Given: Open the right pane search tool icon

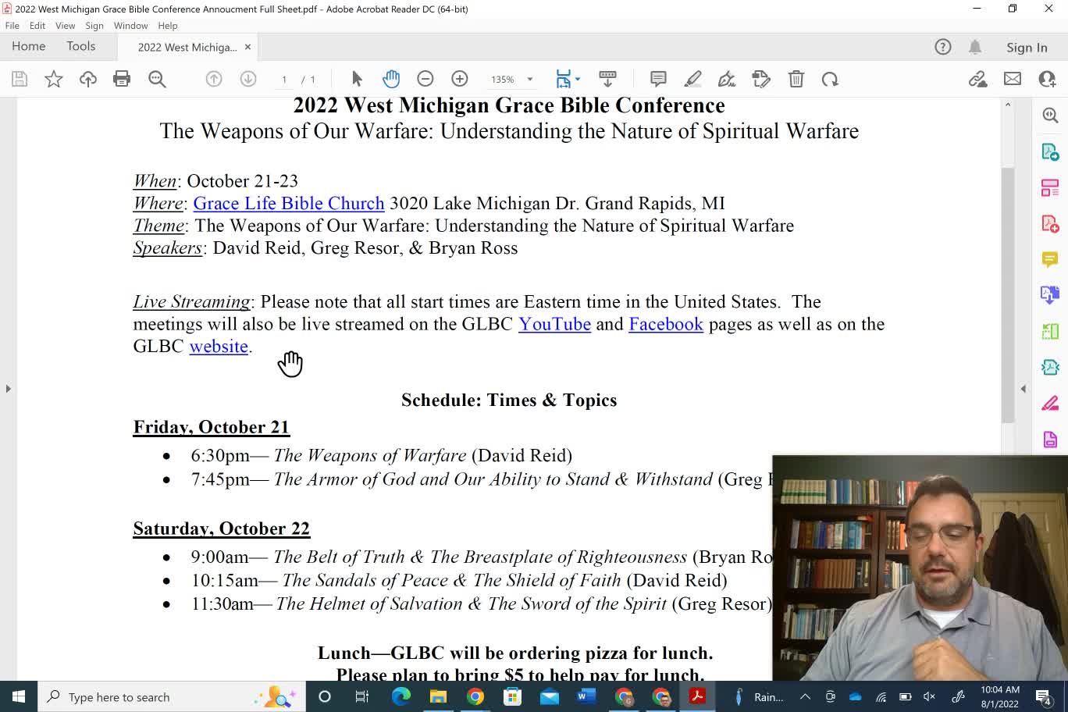Looking at the screenshot, I should tap(1050, 116).
